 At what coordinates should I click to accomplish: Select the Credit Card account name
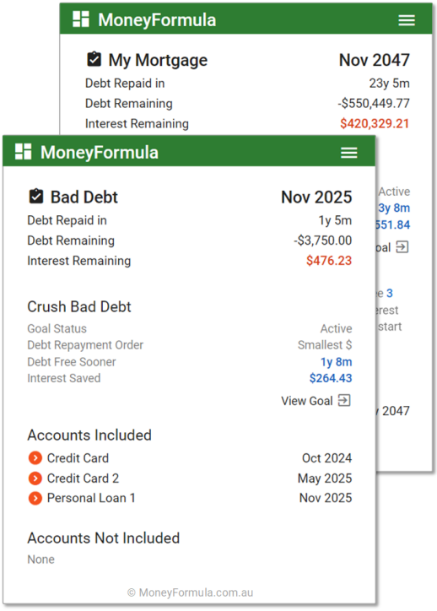78,458
